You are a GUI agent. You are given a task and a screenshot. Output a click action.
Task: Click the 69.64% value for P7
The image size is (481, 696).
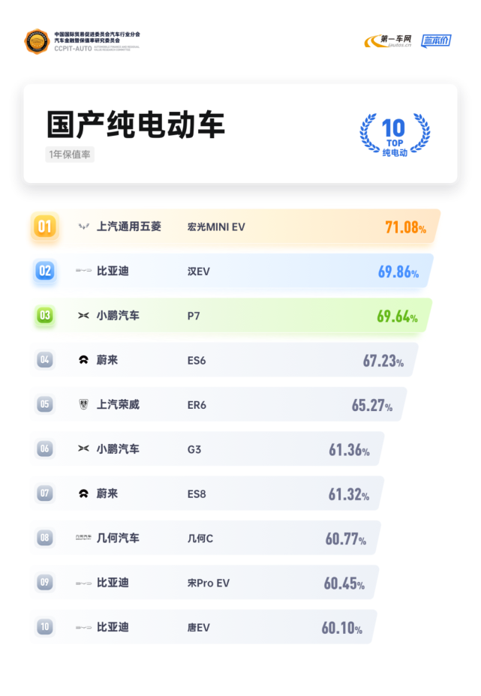coord(398,316)
